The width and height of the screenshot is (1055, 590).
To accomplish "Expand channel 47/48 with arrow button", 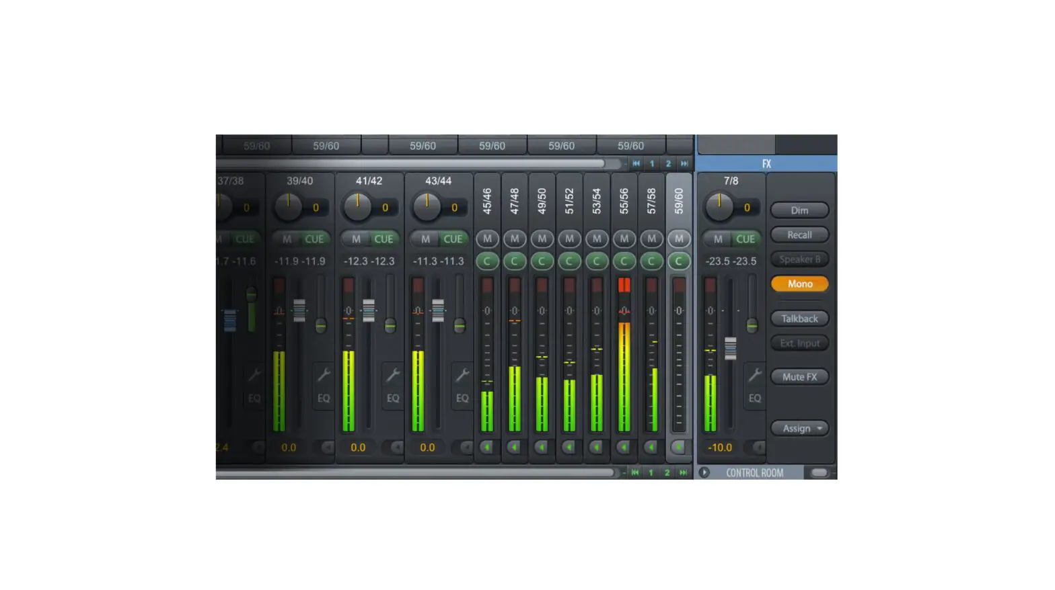I will (x=515, y=447).
